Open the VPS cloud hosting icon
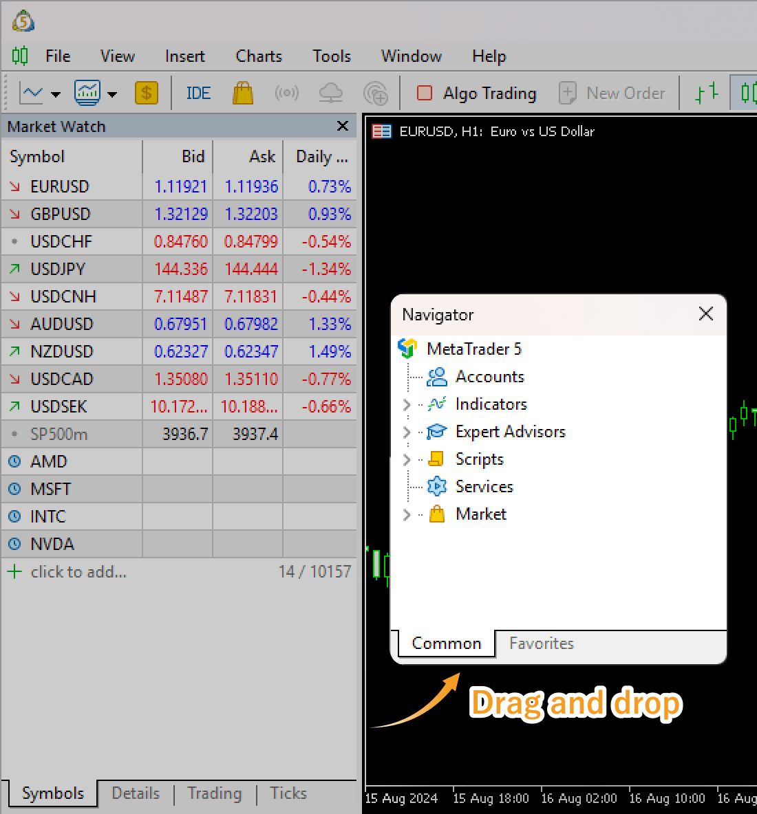The width and height of the screenshot is (757, 814). tap(331, 93)
